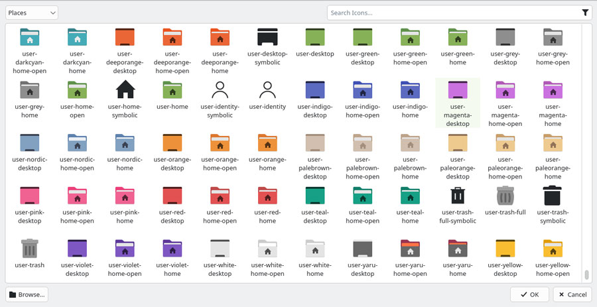Select the user-trash-full bin icon
Viewport: 597px width, 307px height.
coord(505,196)
